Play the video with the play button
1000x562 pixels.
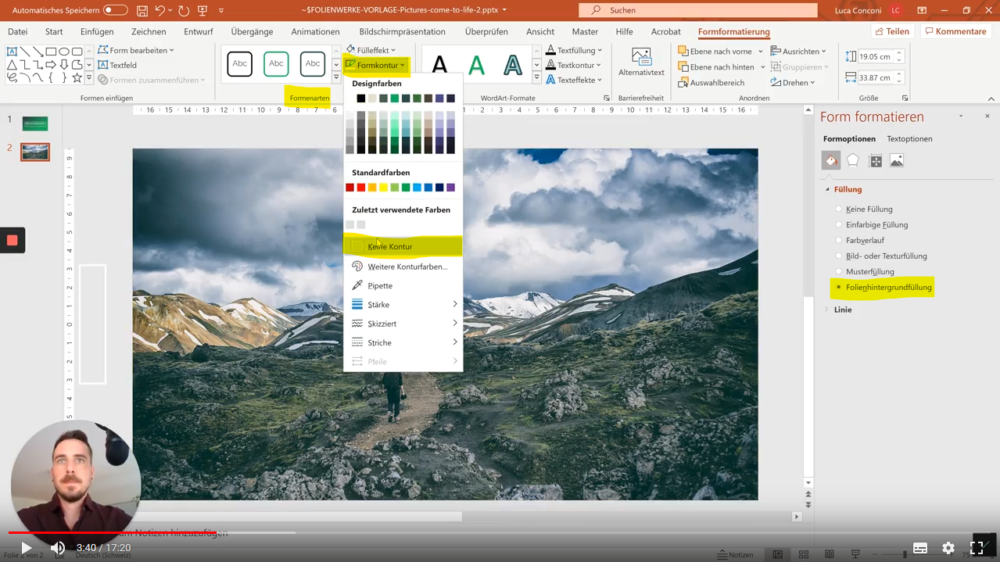point(26,548)
